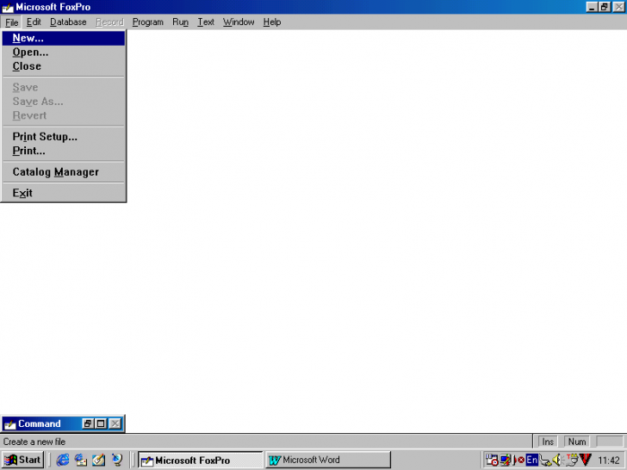This screenshot has height=470, width=627.
Task: Open the Database menu
Action: click(x=68, y=22)
